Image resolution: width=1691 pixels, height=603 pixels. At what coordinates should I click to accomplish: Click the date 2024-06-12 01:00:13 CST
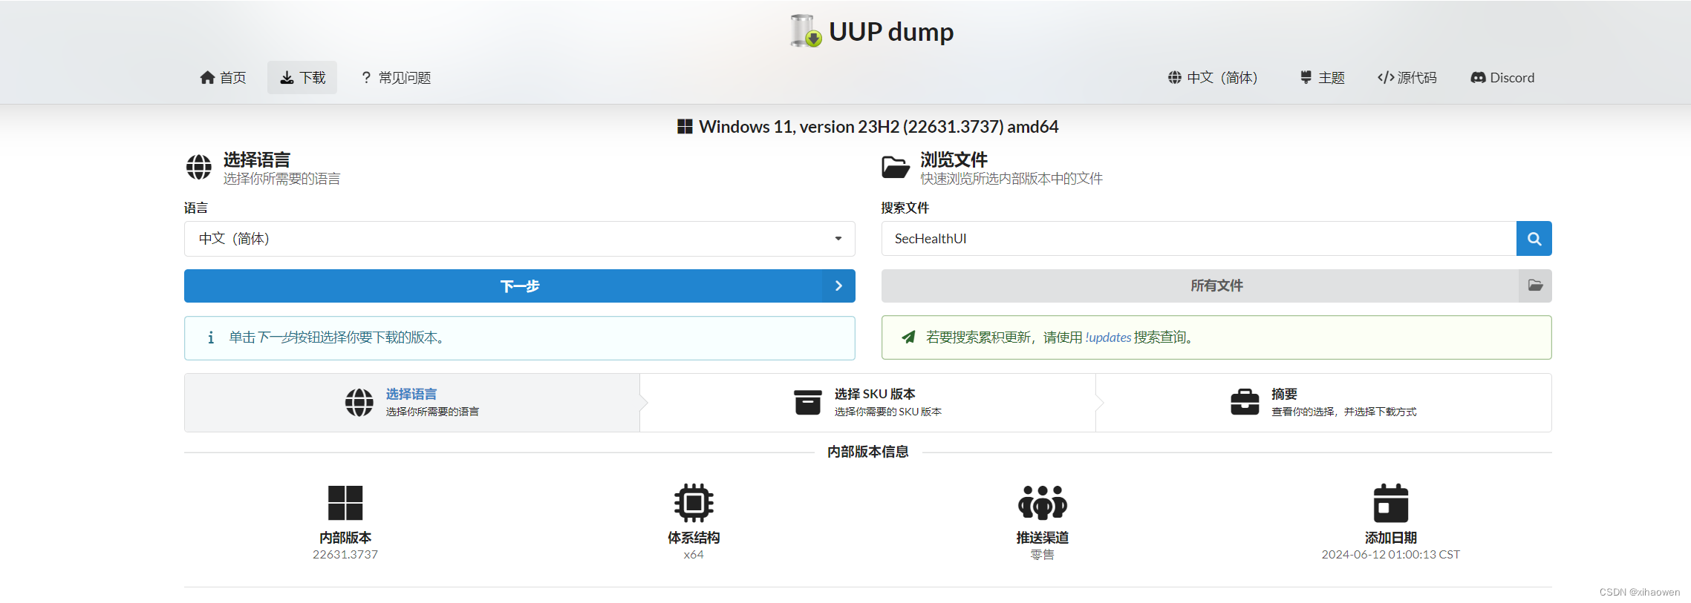pyautogui.click(x=1391, y=555)
